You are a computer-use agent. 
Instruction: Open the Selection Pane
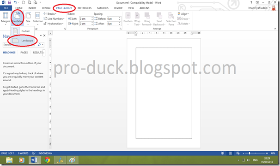(171, 19)
